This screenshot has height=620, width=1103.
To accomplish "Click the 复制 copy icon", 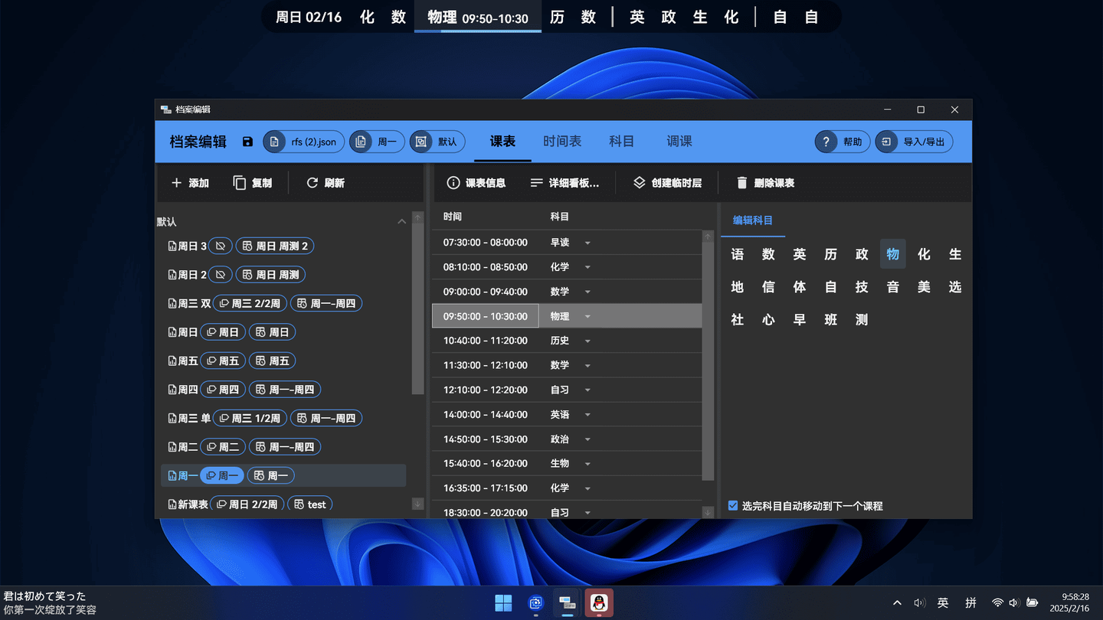I will [x=239, y=182].
